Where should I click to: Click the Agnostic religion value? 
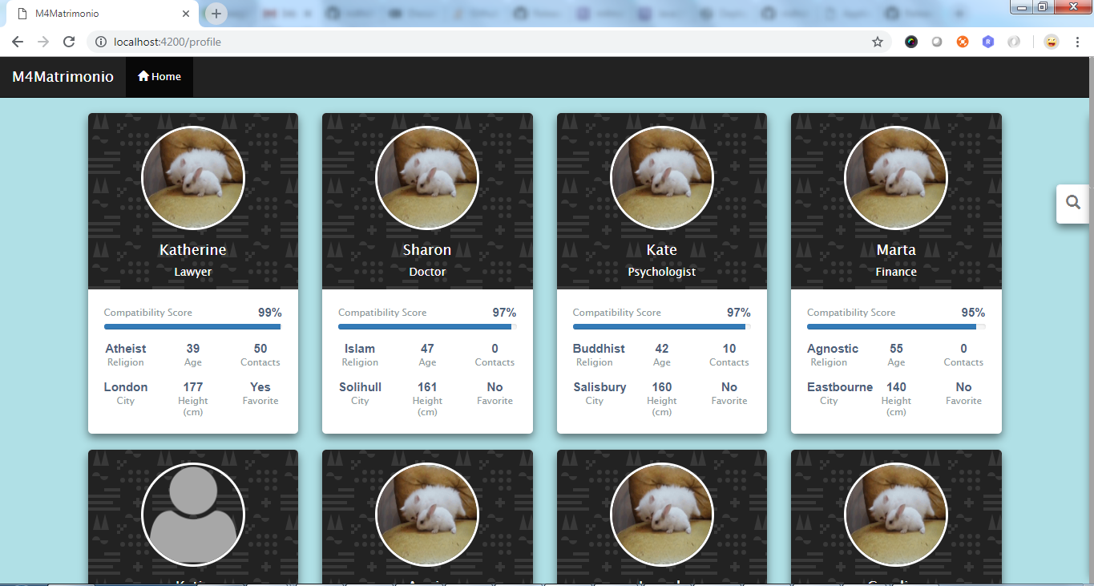pos(833,349)
